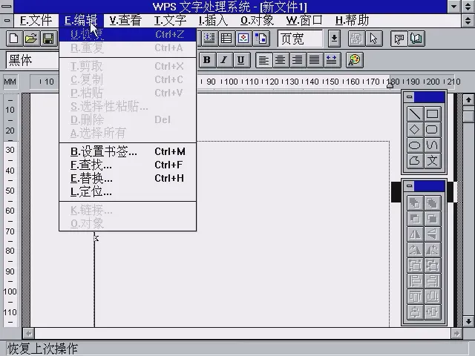Viewport: 475px width, 356px height.
Task: Open the 页宽 zoom dropdown arrow
Action: click(x=334, y=39)
